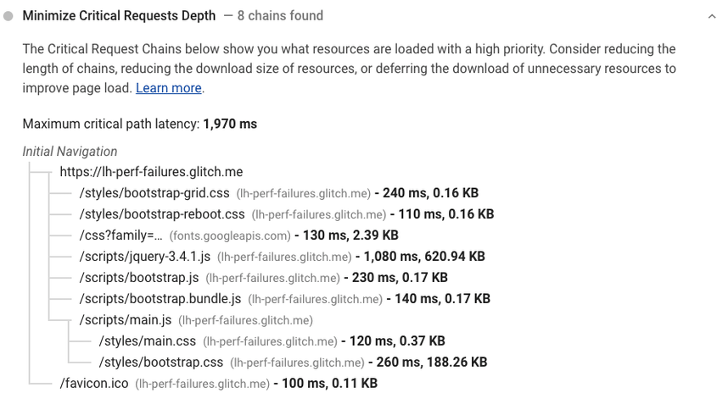Click the /favicon.ico chain entry
The height and width of the screenshot is (404, 717).
pos(94,384)
